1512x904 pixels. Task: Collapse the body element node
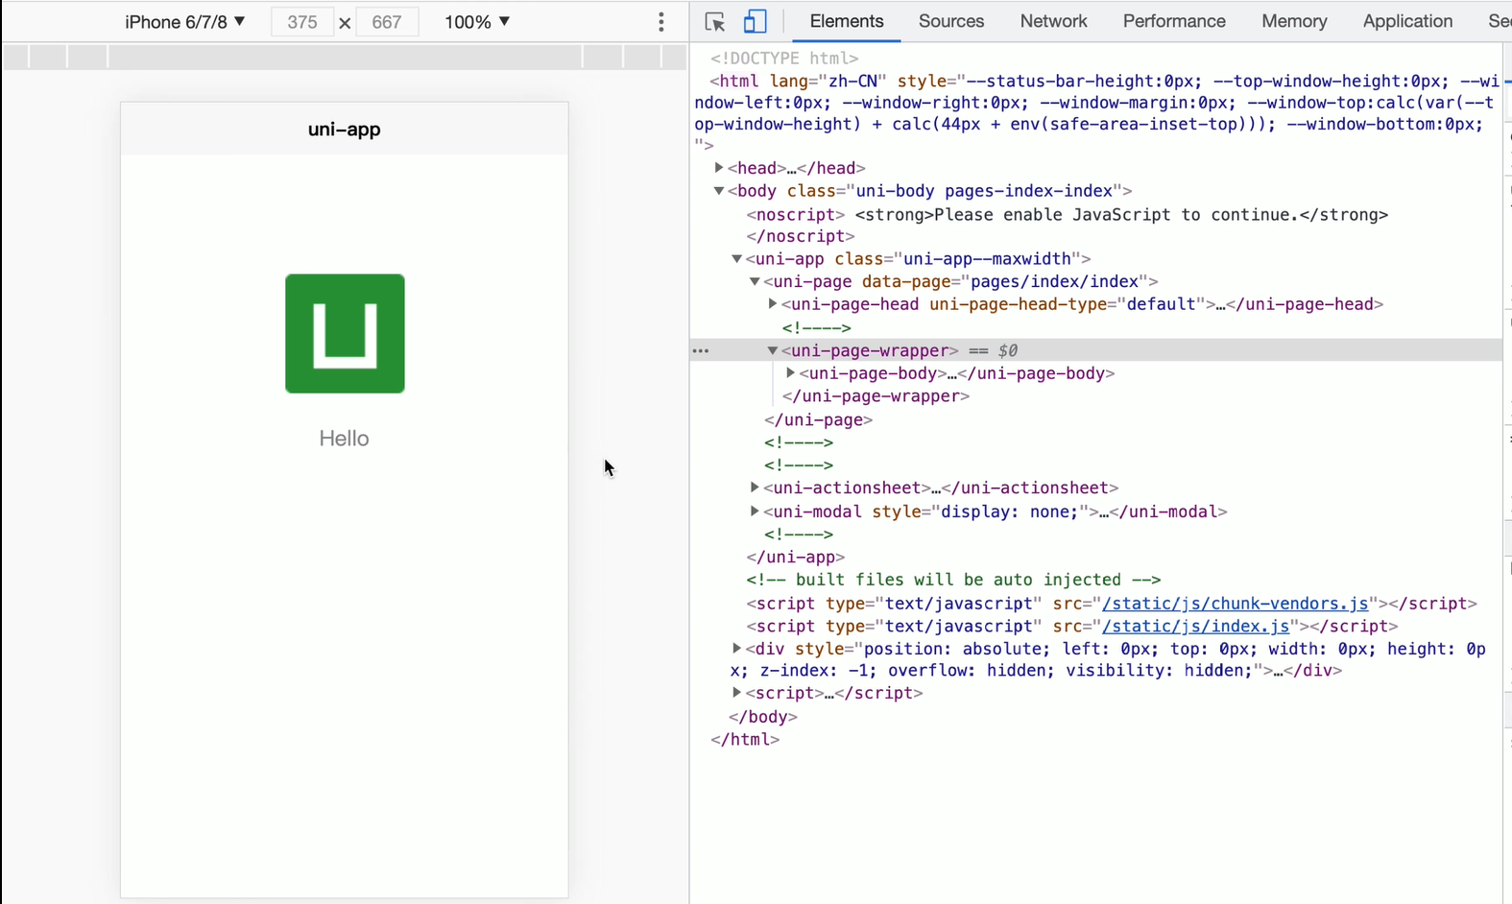tap(719, 191)
